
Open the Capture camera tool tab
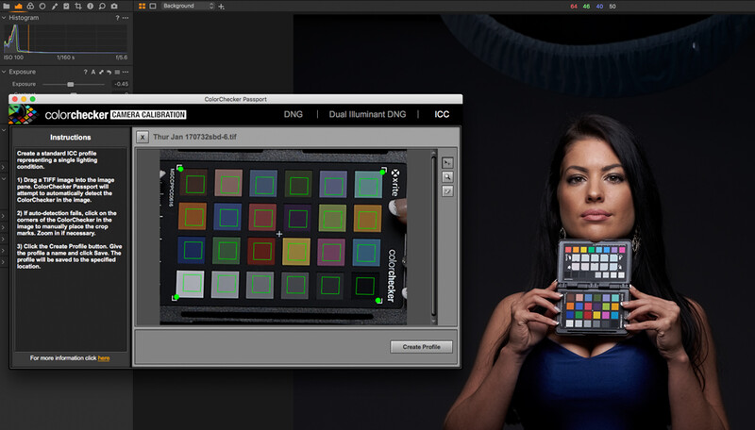pyautogui.click(x=114, y=7)
